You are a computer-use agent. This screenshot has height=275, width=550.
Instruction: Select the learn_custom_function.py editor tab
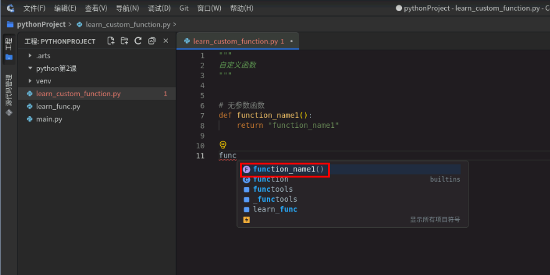tap(235, 42)
